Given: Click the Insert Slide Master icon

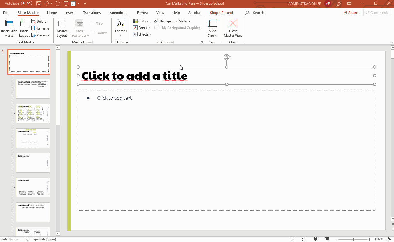Looking at the screenshot, I should [9, 24].
